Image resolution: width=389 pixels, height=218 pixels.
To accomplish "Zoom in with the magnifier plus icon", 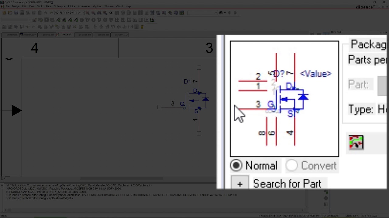I will pos(88,13).
